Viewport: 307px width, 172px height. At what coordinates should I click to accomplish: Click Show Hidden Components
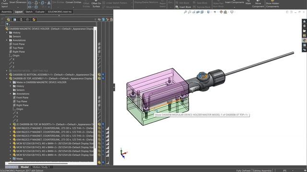[272, 4]
